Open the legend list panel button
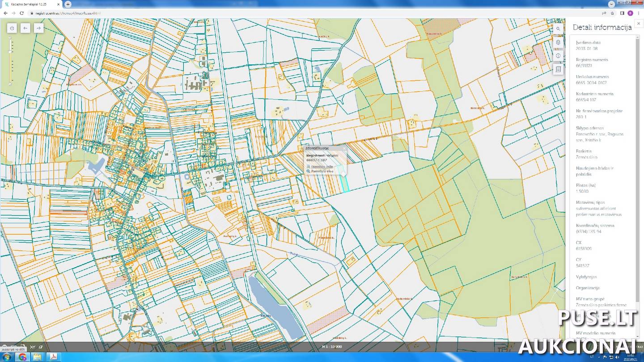Viewport: 644px width, 362px height. pyautogui.click(x=558, y=70)
